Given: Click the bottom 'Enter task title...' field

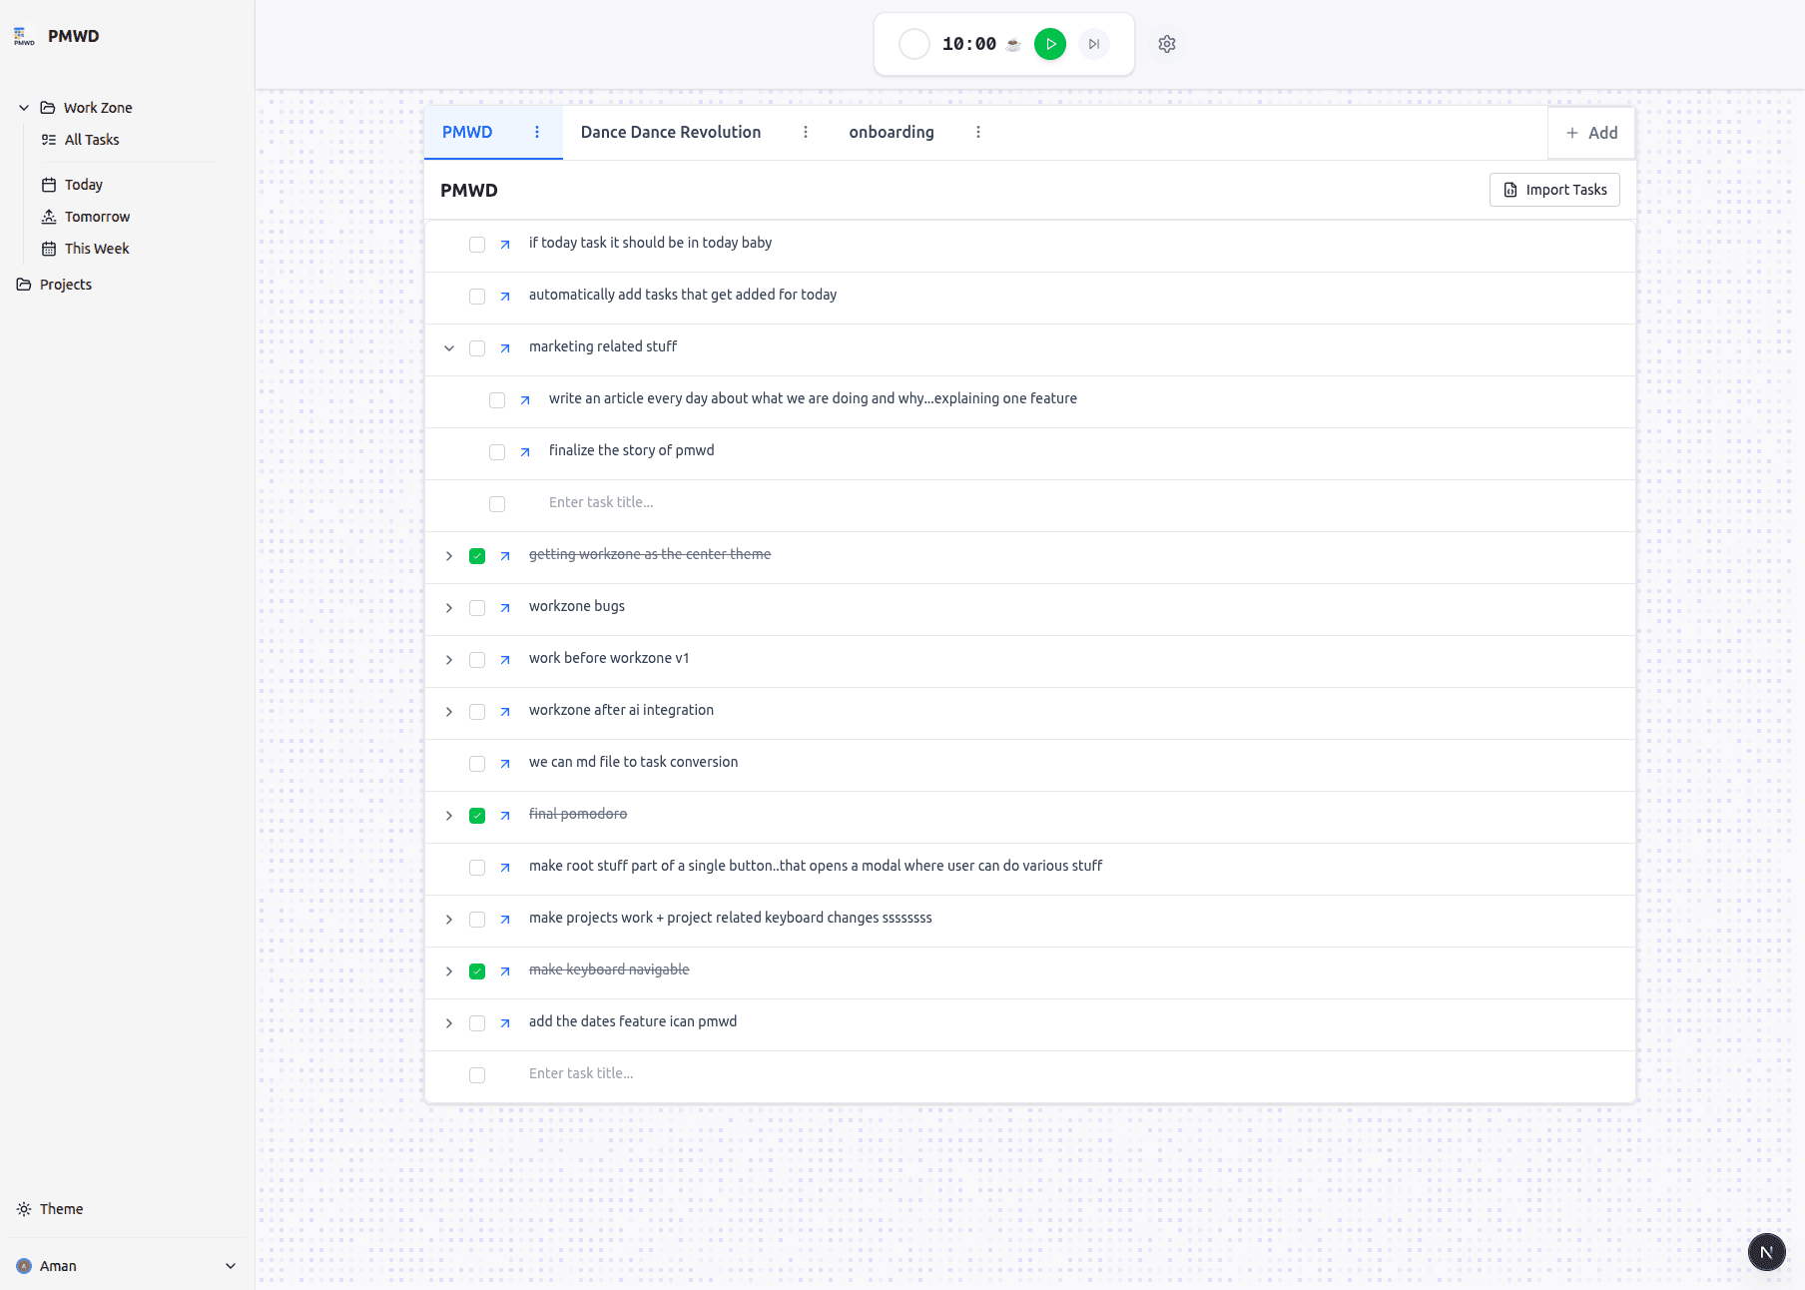Looking at the screenshot, I should (x=581, y=1073).
